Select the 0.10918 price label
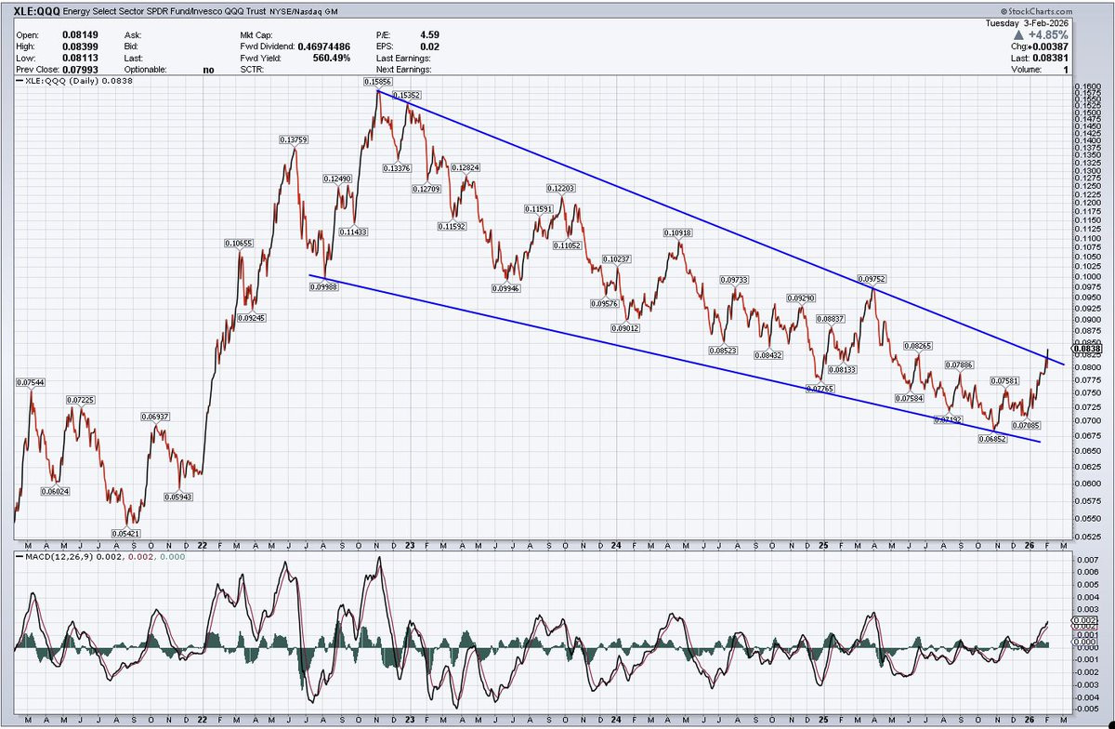 click(x=677, y=232)
